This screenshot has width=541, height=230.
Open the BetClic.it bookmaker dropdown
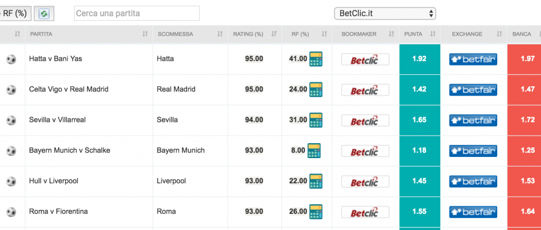[x=385, y=13]
